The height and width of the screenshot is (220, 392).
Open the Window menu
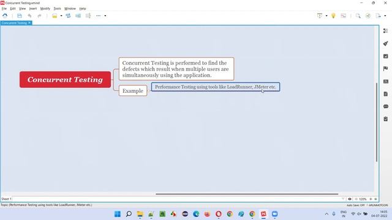pyautogui.click(x=70, y=9)
